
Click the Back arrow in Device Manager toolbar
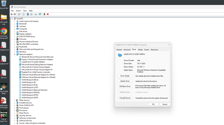coord(11,14)
